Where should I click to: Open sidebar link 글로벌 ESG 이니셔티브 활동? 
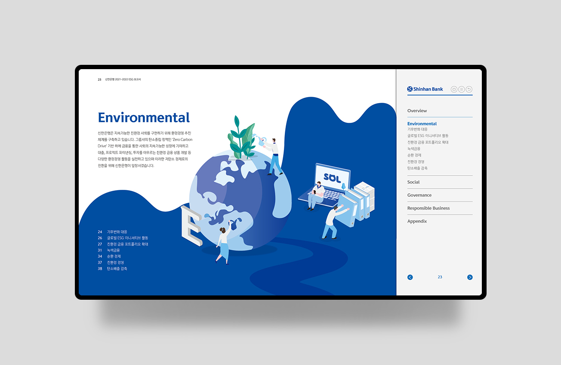point(428,136)
